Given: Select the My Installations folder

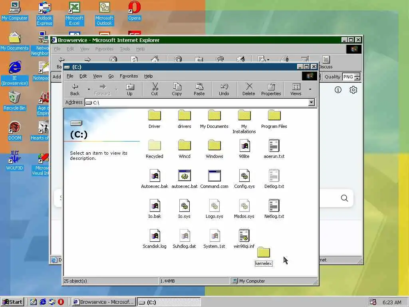Looking at the screenshot, I should [244, 122].
